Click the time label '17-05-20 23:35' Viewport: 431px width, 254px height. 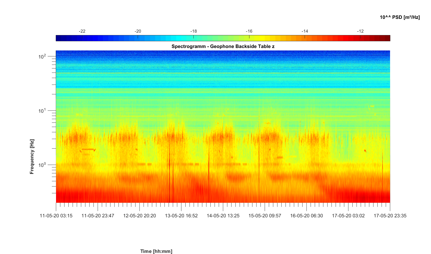coord(390,216)
